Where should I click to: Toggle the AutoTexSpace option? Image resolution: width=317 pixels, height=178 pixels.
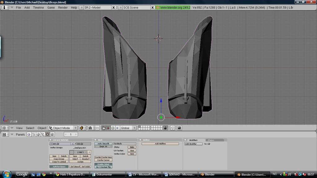pos(59,167)
